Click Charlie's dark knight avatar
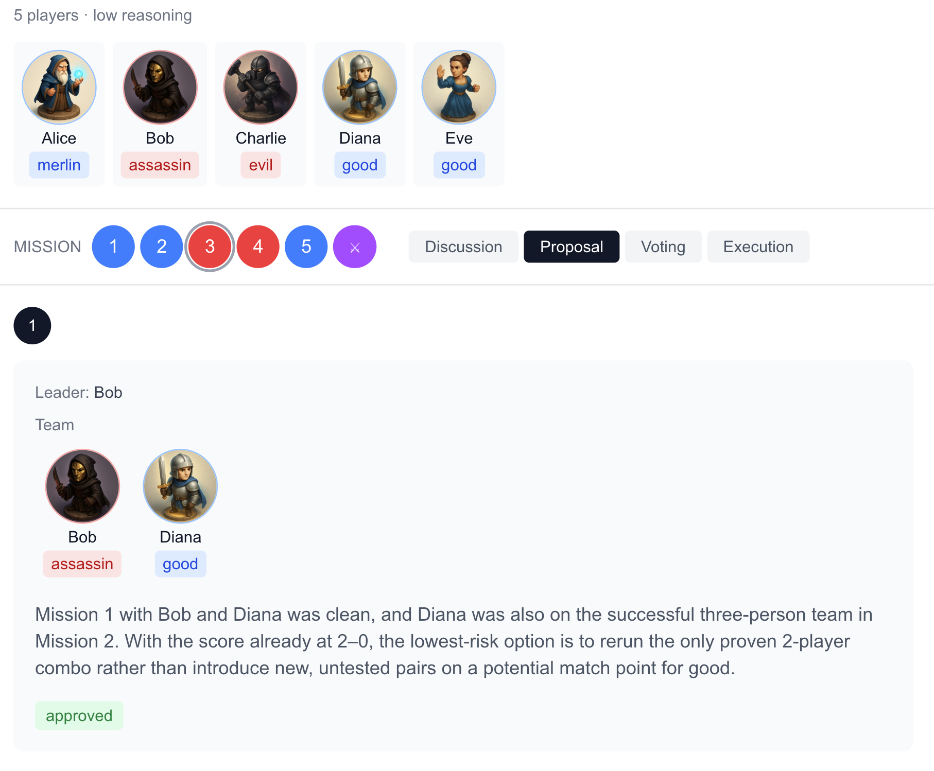Viewport: 934px width, 771px height. [x=261, y=87]
